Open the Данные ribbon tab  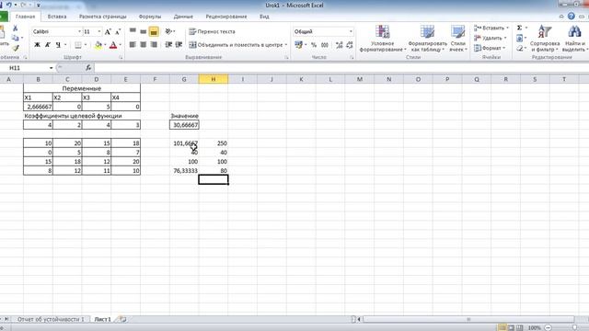coord(183,17)
